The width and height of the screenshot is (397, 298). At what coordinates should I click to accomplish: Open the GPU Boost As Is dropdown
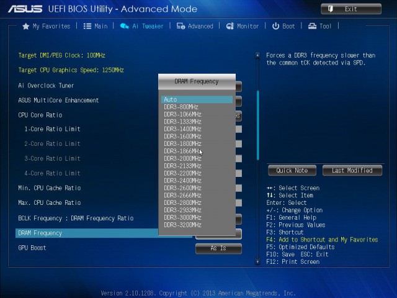(x=218, y=248)
